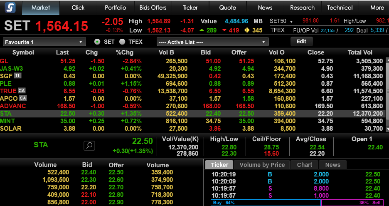389x206 pixels.
Task: Select the APCO symbol
Action: click(x=9, y=98)
